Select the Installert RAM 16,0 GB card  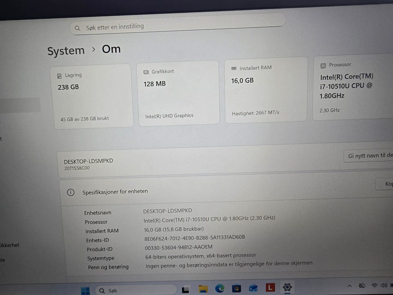tap(266, 90)
